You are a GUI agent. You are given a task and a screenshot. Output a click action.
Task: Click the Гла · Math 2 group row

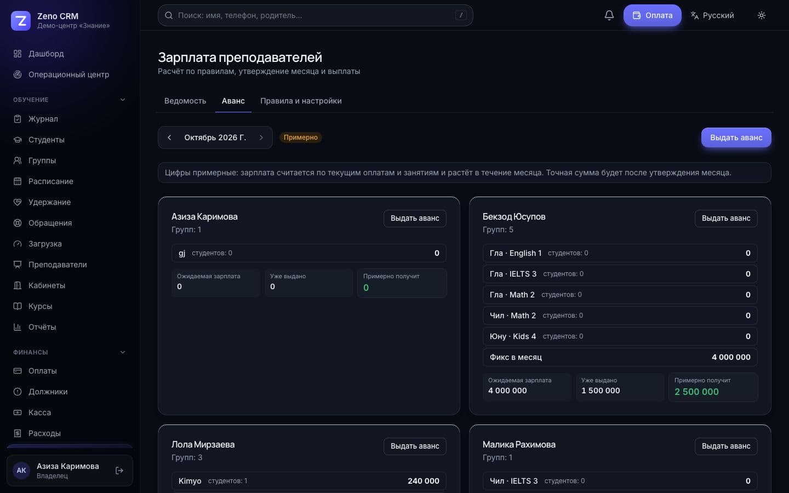click(620, 295)
